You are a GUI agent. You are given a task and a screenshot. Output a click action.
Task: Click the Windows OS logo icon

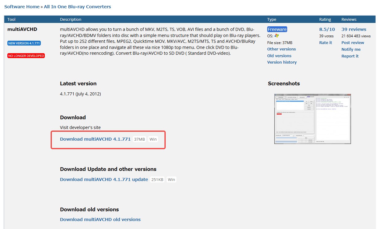click(277, 36)
